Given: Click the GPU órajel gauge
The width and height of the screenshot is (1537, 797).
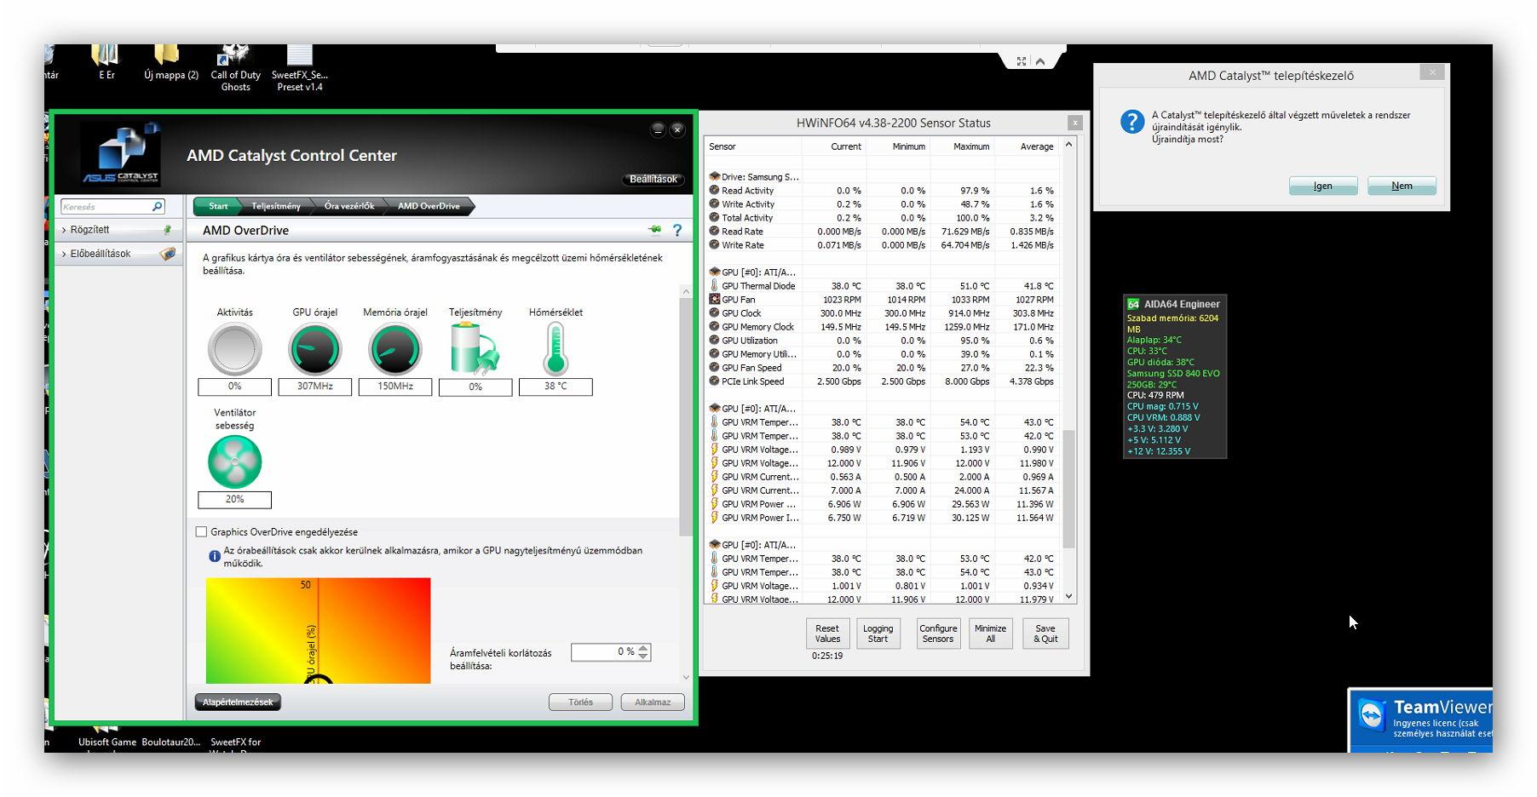Looking at the screenshot, I should (315, 349).
